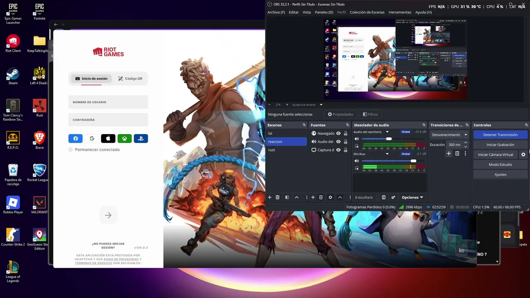Screen dimensions: 530x298
Task: Select the Counter-Strike 2 desktop icon
Action: [13, 237]
